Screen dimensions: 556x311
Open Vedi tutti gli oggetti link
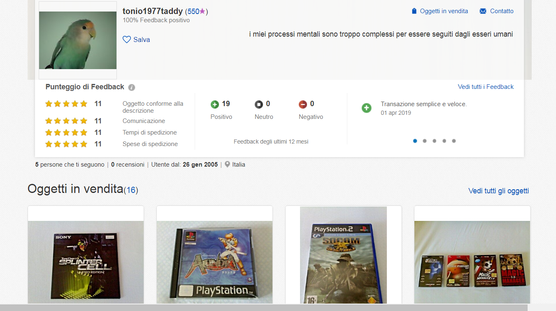click(x=498, y=191)
